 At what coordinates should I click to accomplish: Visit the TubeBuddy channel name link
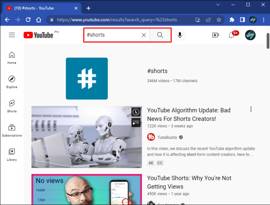point(167,137)
